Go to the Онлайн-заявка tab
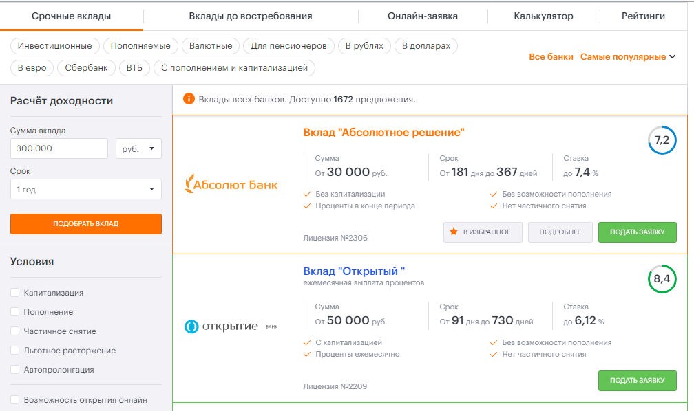 click(x=423, y=16)
